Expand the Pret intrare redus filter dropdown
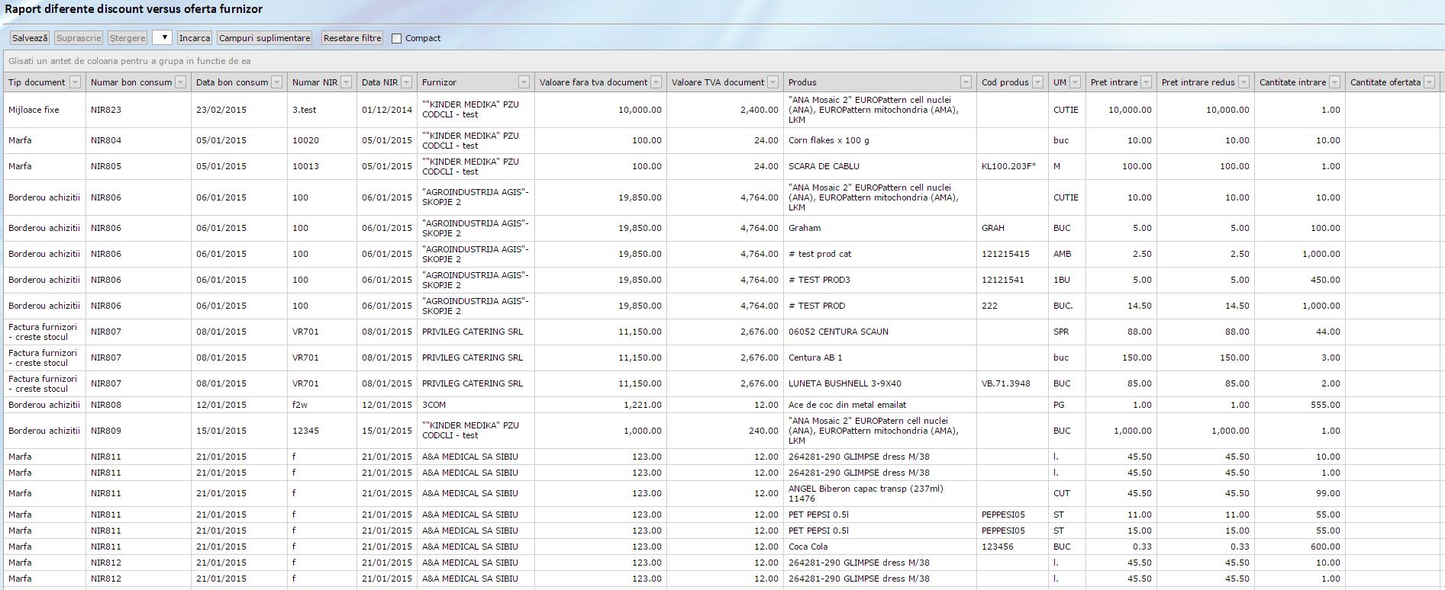This screenshot has width=1445, height=590. (x=1243, y=82)
